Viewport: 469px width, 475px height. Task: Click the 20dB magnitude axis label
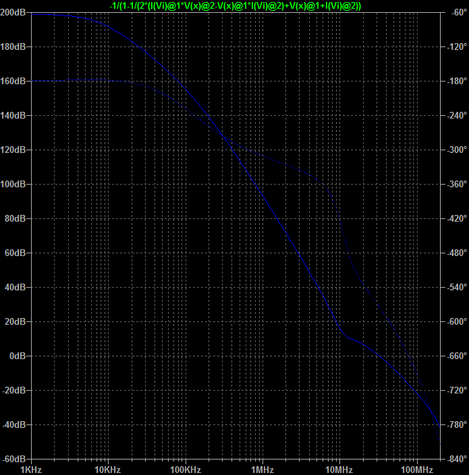tap(15, 321)
